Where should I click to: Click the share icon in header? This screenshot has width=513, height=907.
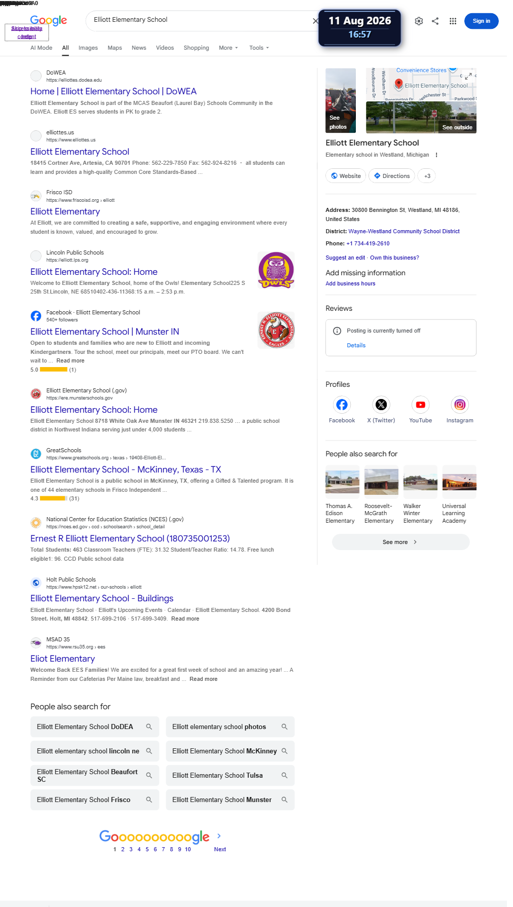(435, 21)
